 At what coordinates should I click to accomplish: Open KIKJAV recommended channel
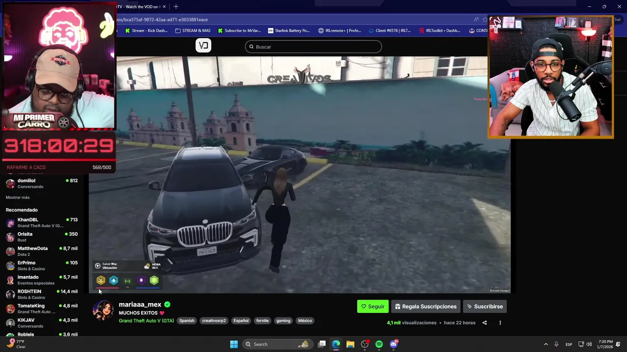(x=42, y=323)
